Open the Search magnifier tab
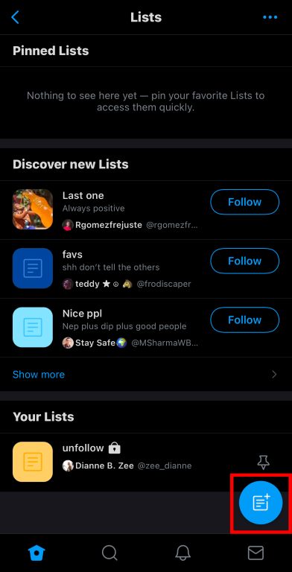The width and height of the screenshot is (292, 572). point(110,553)
